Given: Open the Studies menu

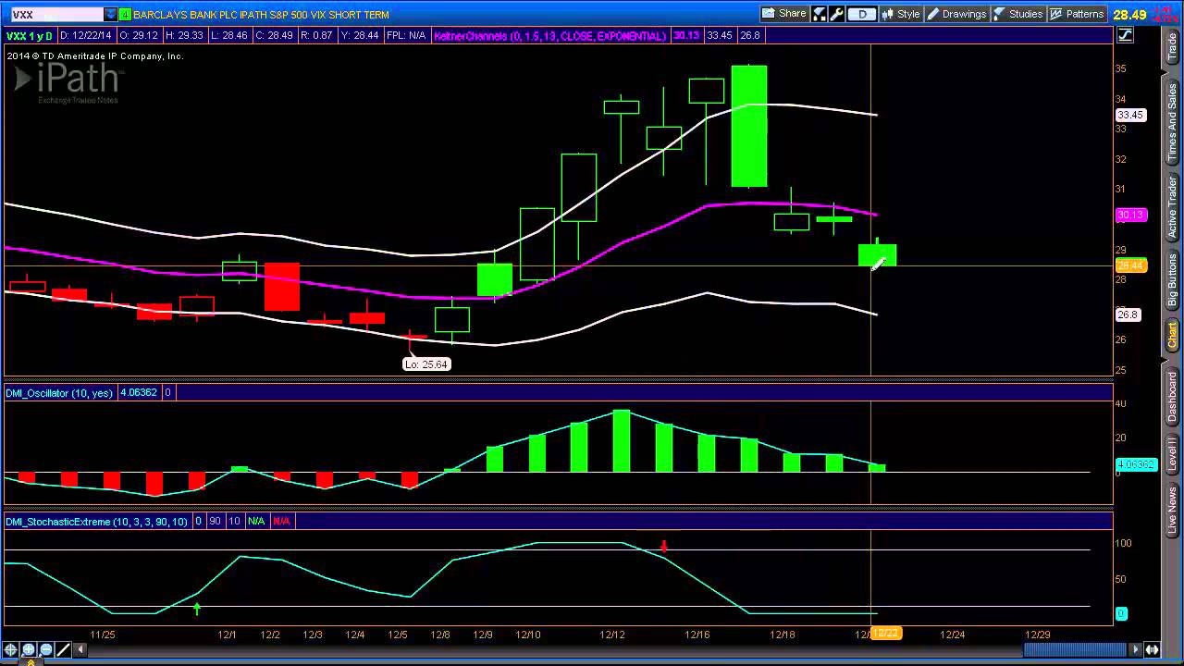Looking at the screenshot, I should 1018,14.
